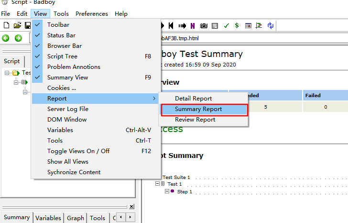
Task: Click the New script icon in toolbar
Action: click(6, 25)
